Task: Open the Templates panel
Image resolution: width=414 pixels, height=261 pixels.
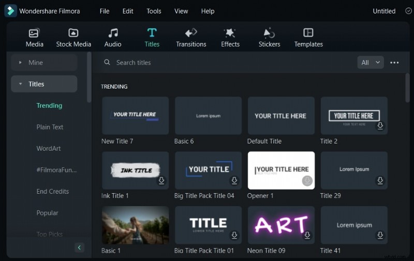Action: 308,33
